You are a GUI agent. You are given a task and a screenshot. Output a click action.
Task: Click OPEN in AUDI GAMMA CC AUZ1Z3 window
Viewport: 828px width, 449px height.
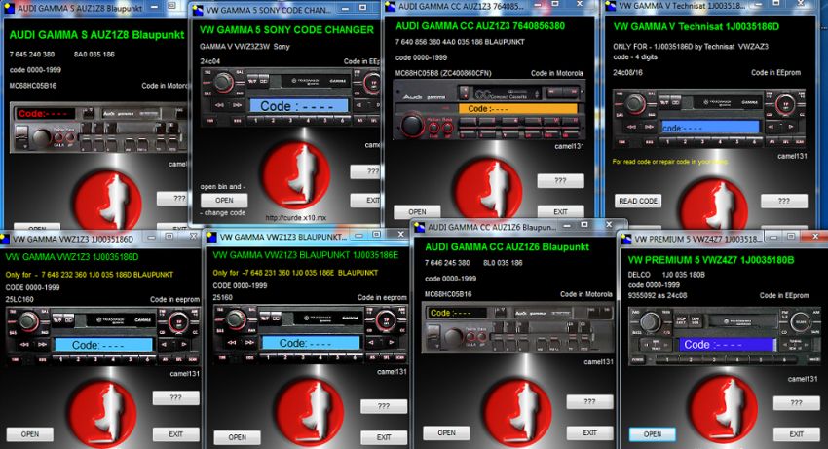[x=417, y=211]
